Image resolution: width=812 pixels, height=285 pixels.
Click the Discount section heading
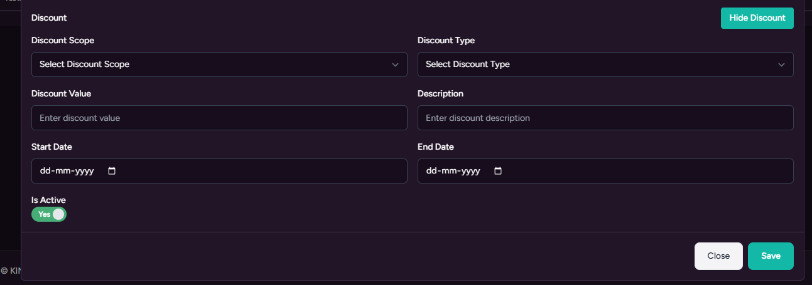pyautogui.click(x=49, y=18)
